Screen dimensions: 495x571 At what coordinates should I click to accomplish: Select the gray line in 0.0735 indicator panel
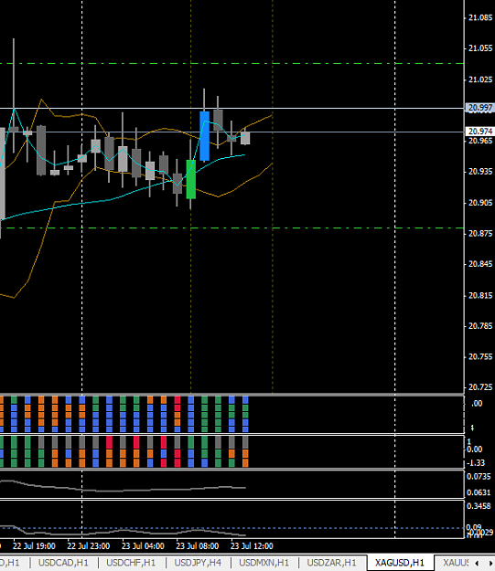[123, 488]
